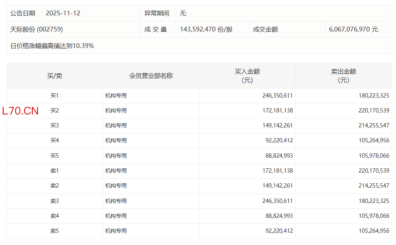Click the buy amount in the 卖3 row
The image size is (396, 245).
(277, 201)
